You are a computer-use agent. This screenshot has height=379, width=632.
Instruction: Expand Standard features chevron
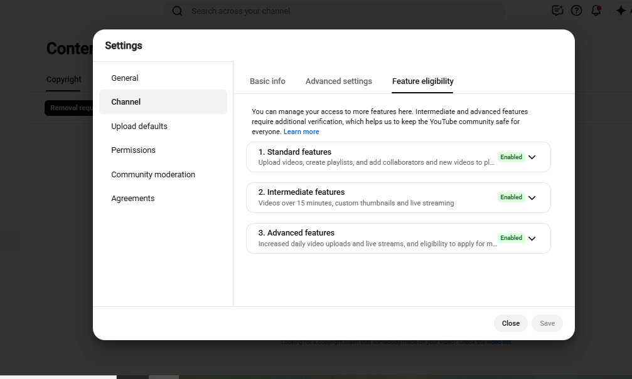(532, 157)
